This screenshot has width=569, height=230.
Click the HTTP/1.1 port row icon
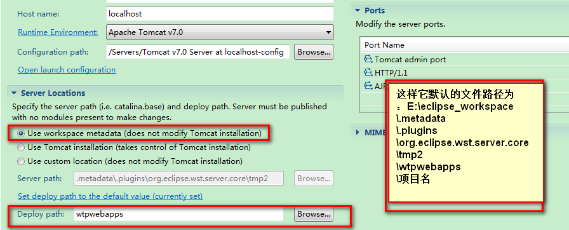369,72
